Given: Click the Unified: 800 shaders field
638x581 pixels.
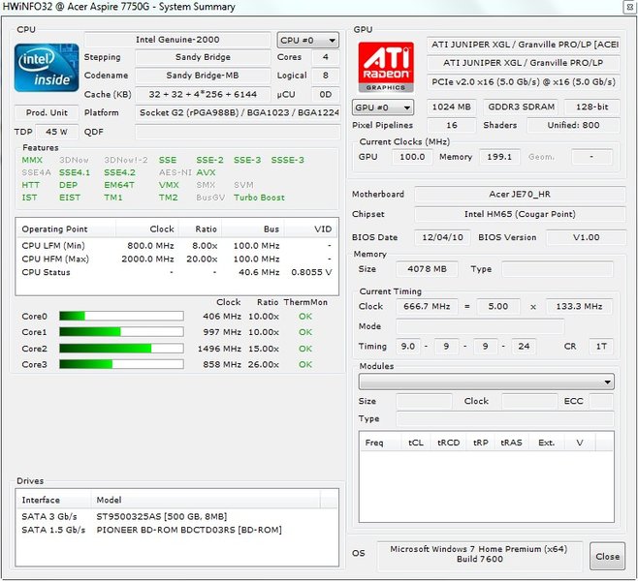Looking at the screenshot, I should pos(573,125).
